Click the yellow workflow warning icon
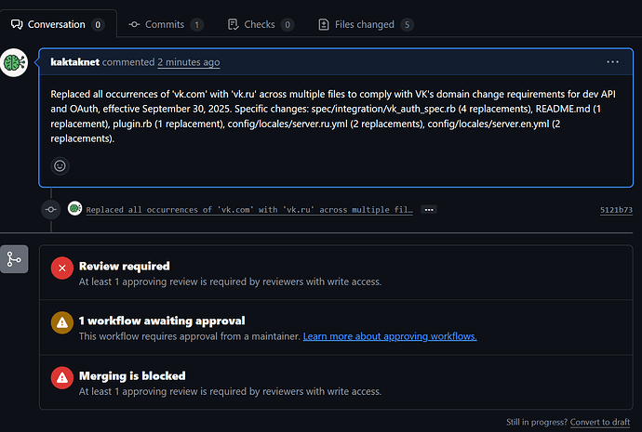Viewport: 642px width, 432px height. tap(62, 322)
